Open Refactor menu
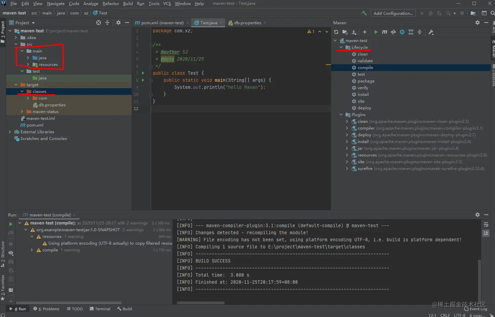Image resolution: width=495 pixels, height=317 pixels. 111,4
